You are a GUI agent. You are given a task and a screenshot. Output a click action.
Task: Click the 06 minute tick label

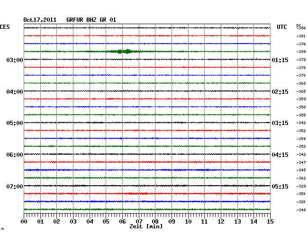coord(122,221)
